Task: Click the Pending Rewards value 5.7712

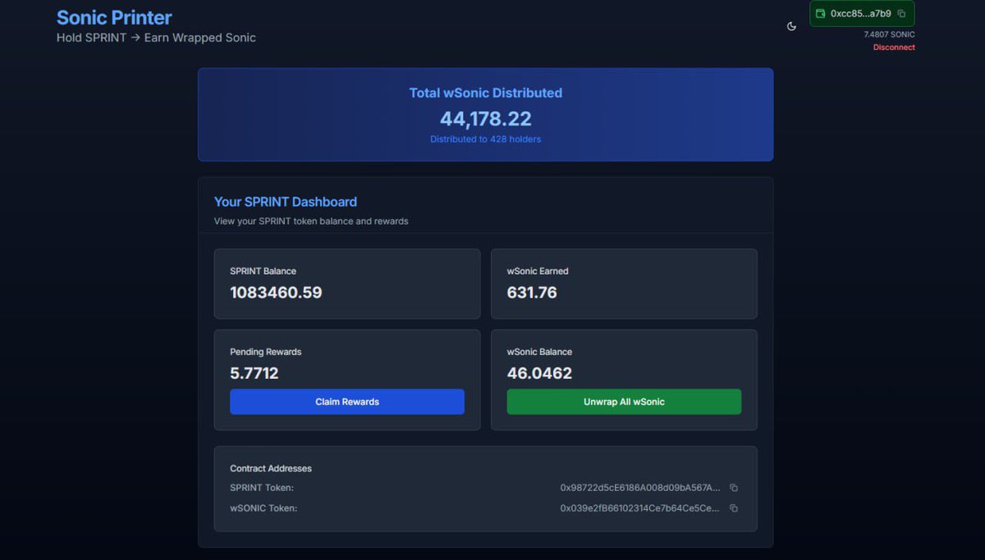Action: click(x=254, y=374)
